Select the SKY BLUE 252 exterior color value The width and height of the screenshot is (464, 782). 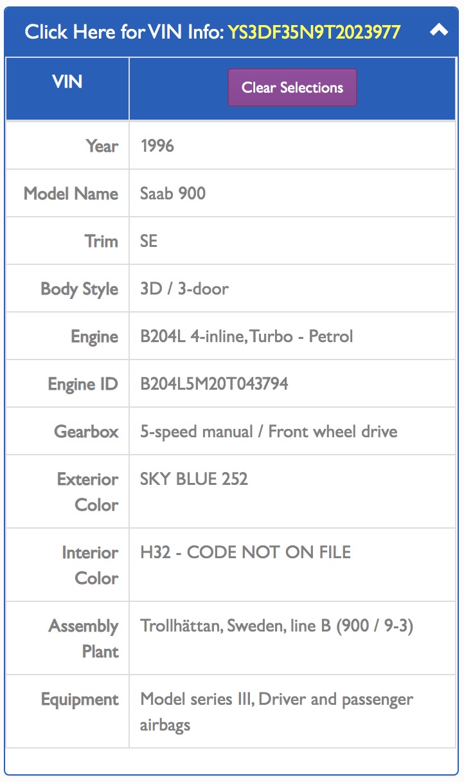[x=194, y=479]
